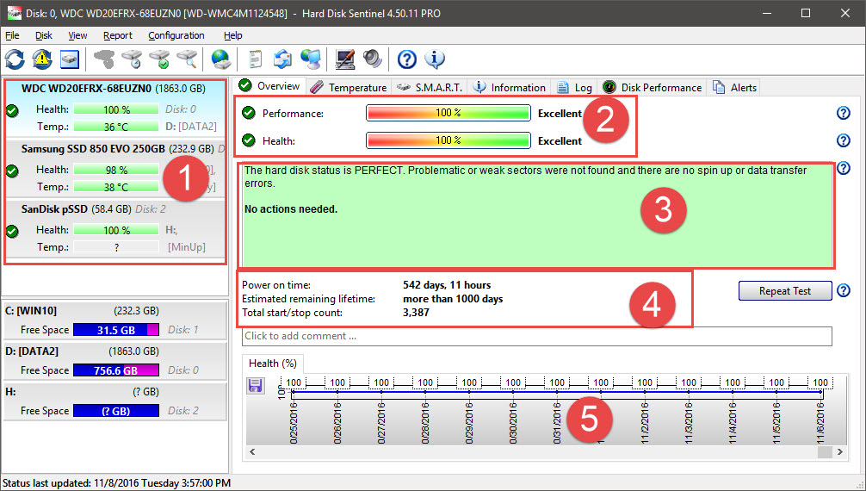Viewport: 866px width, 491px height.
Task: Click the disk with magnifier toolbar icon
Action: pos(187,59)
